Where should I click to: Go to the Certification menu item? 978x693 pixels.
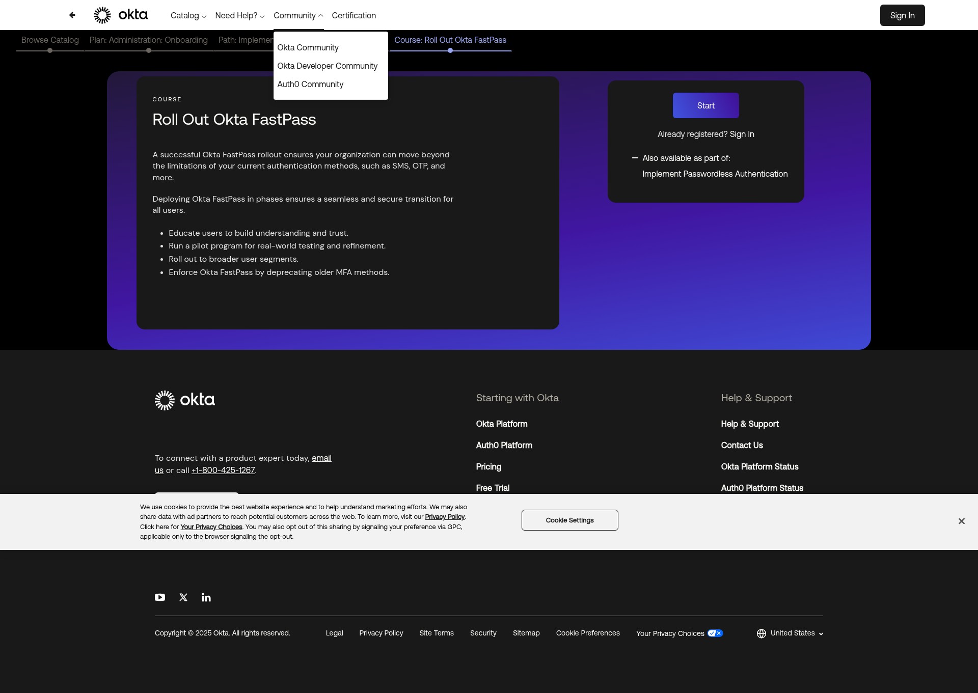(x=354, y=16)
